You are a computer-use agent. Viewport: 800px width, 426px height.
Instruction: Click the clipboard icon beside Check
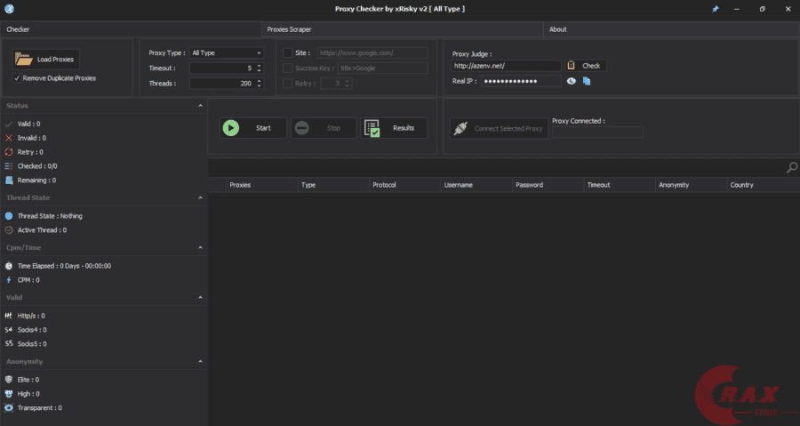pyautogui.click(x=572, y=66)
